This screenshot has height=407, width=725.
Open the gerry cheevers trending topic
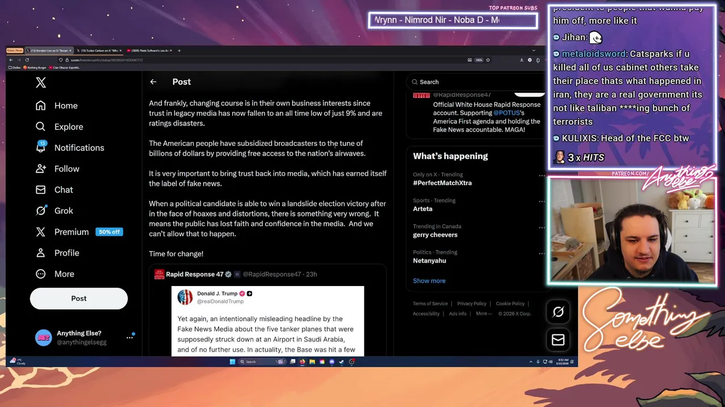pyautogui.click(x=435, y=235)
